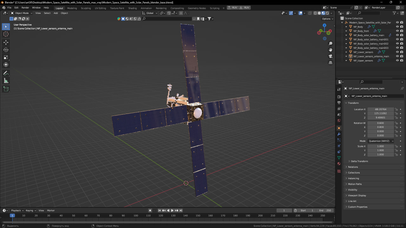The image size is (406, 228).
Task: Open the Texture properties tab
Action: point(339,171)
